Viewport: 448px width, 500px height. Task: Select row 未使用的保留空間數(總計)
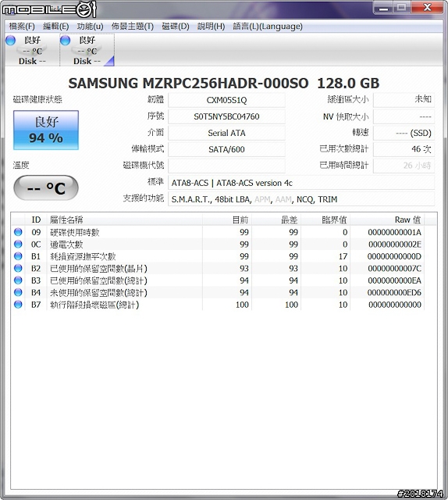(x=218, y=292)
